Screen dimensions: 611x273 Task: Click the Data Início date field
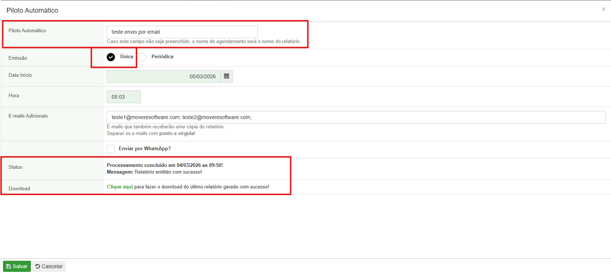164,76
